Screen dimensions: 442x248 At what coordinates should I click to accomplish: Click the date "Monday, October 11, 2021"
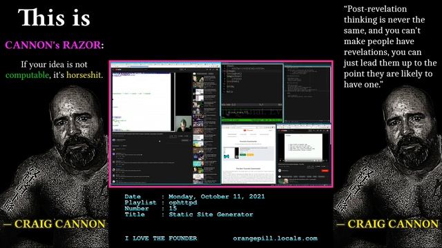click(x=216, y=196)
